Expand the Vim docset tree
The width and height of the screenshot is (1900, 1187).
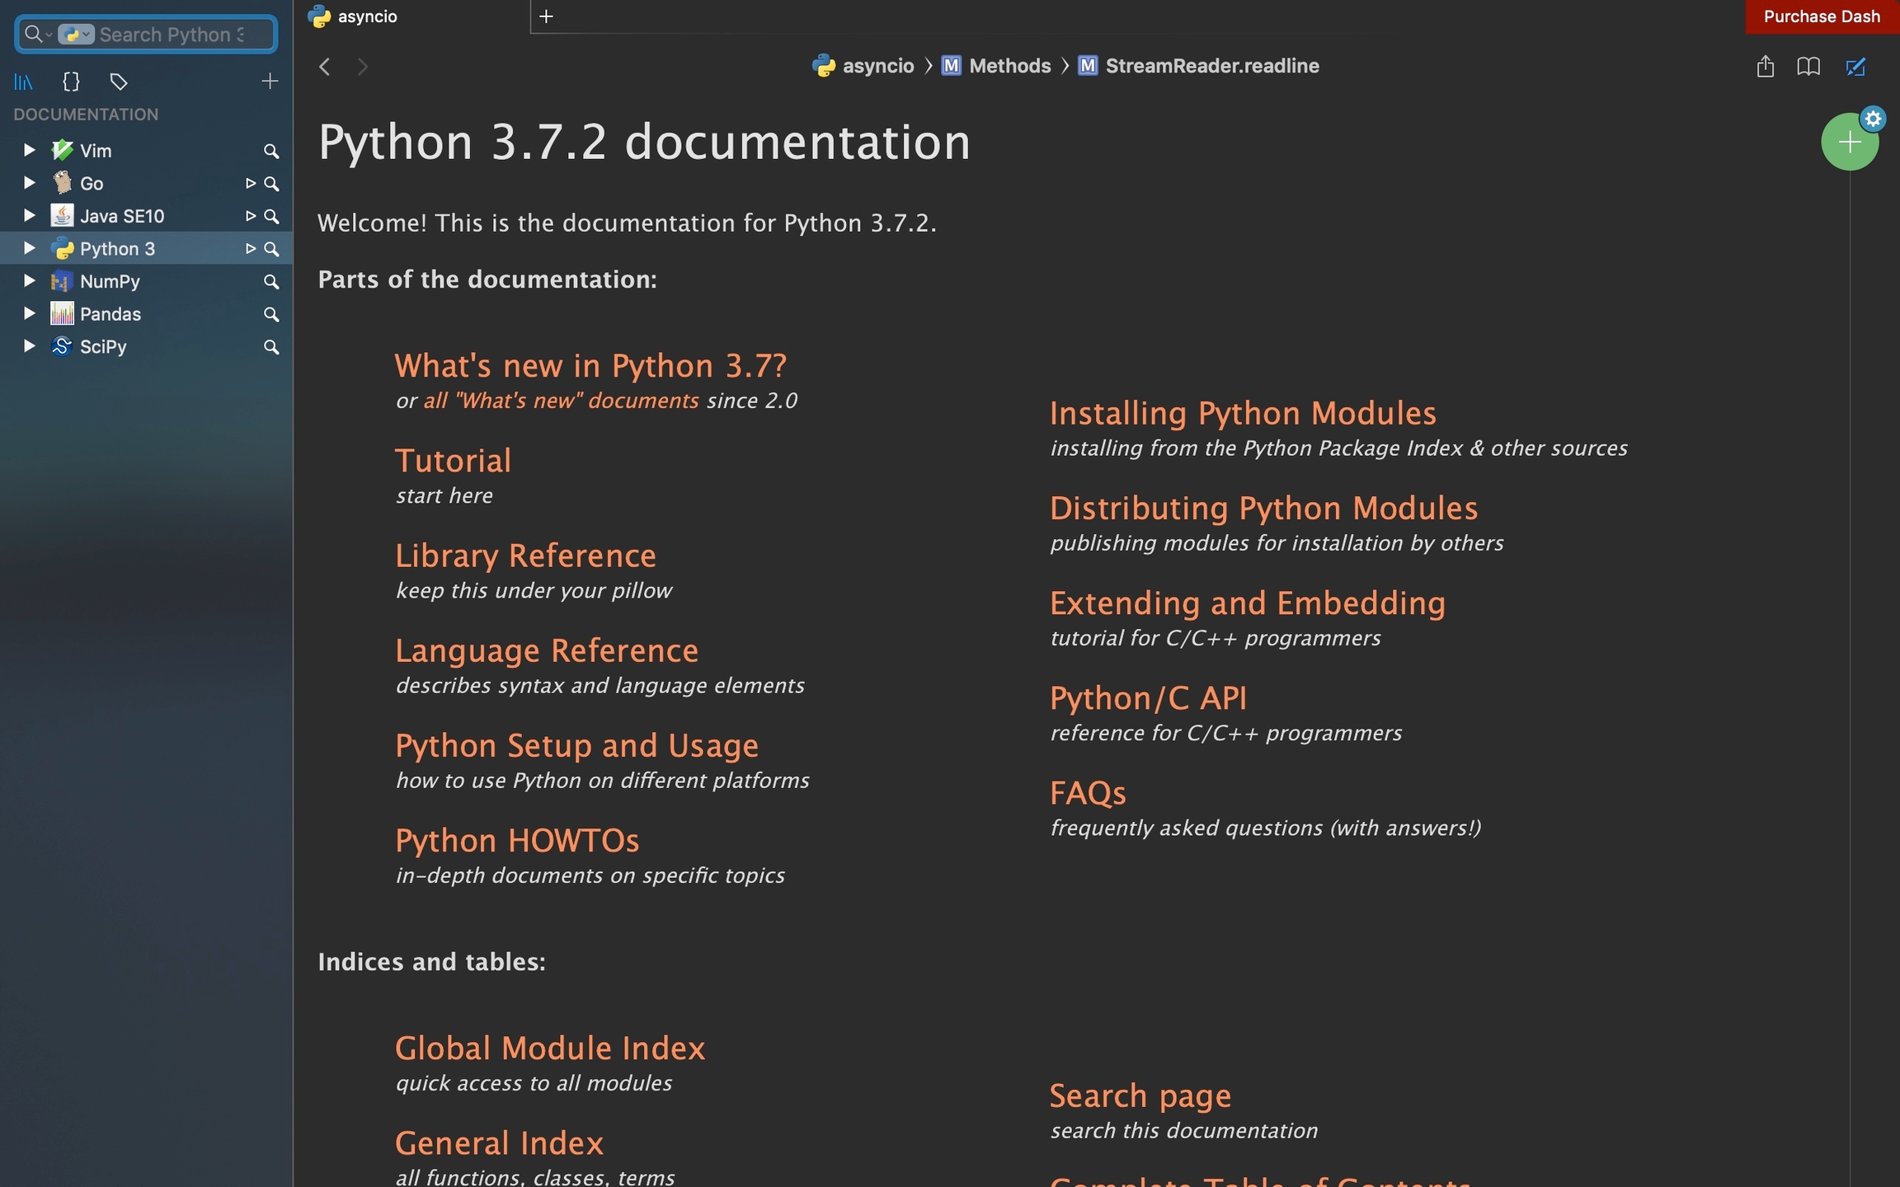(x=29, y=150)
